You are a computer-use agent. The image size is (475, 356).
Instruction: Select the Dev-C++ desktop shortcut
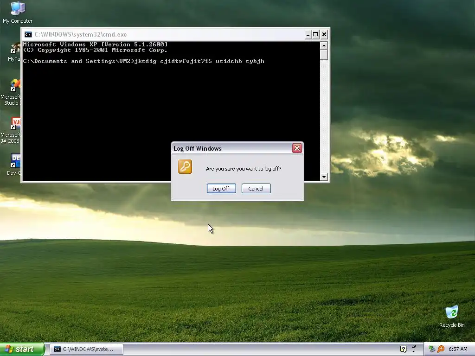[x=14, y=165]
